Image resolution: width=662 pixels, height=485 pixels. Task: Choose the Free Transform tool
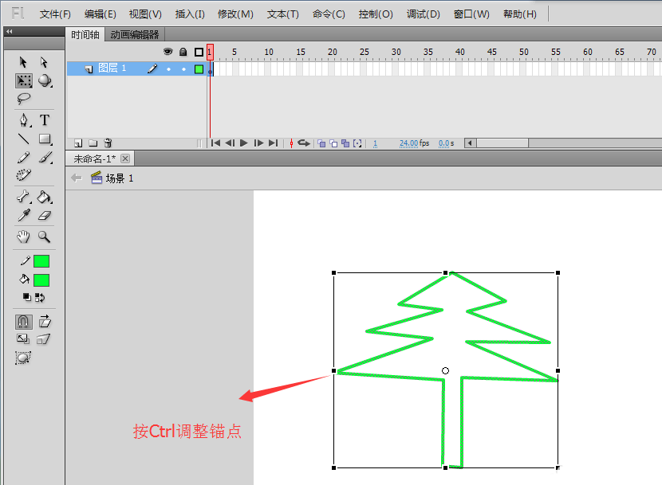(24, 80)
